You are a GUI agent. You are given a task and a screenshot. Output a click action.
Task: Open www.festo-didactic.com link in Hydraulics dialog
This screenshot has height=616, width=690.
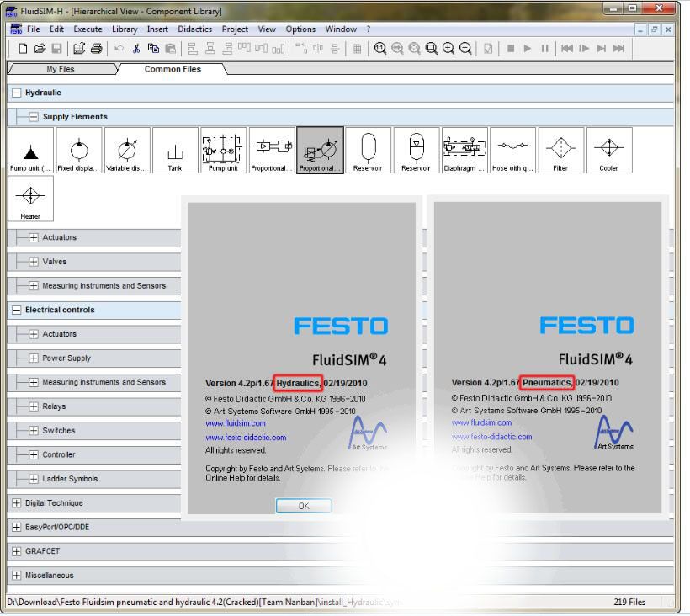246,438
